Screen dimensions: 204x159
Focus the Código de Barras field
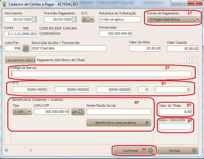[x=101, y=74]
